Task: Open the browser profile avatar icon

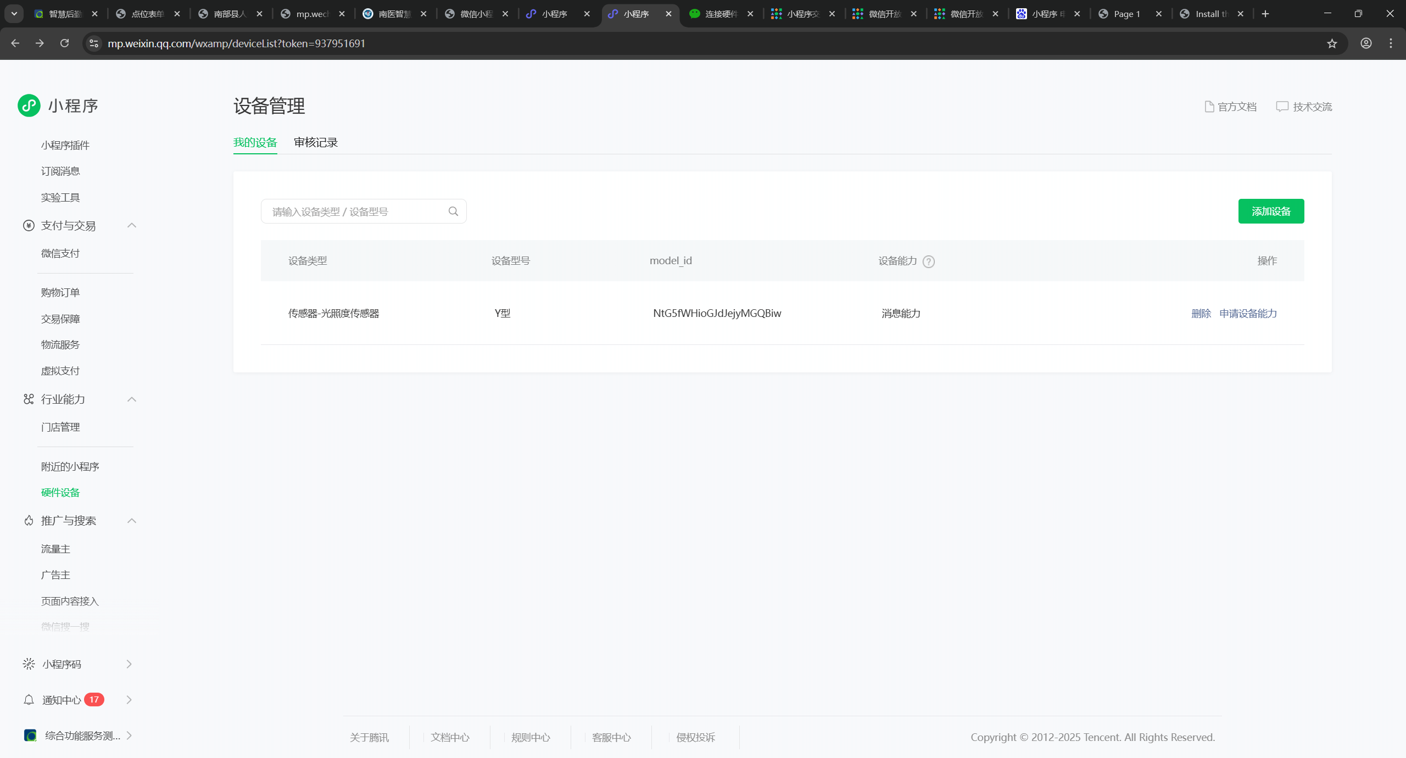Action: (1366, 43)
